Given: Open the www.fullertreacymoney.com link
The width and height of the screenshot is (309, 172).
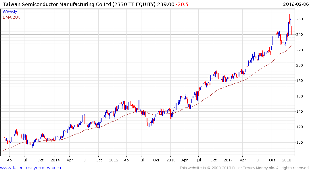Looking at the screenshot, I should click(30, 168).
